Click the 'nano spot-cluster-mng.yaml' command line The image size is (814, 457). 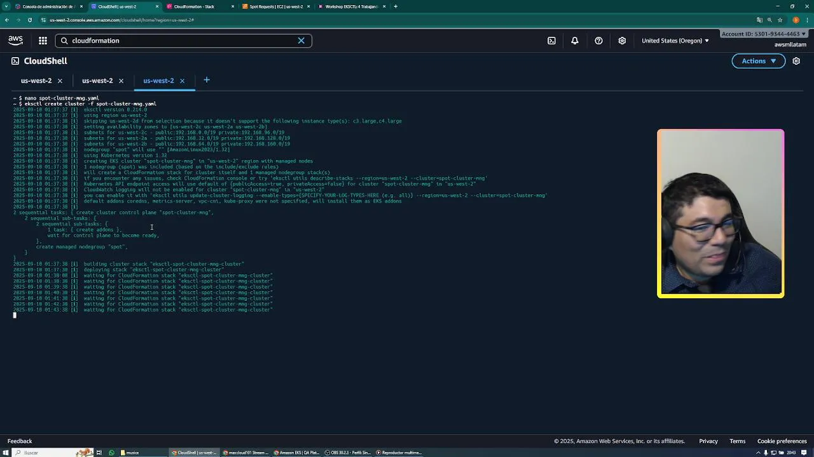coord(62,98)
